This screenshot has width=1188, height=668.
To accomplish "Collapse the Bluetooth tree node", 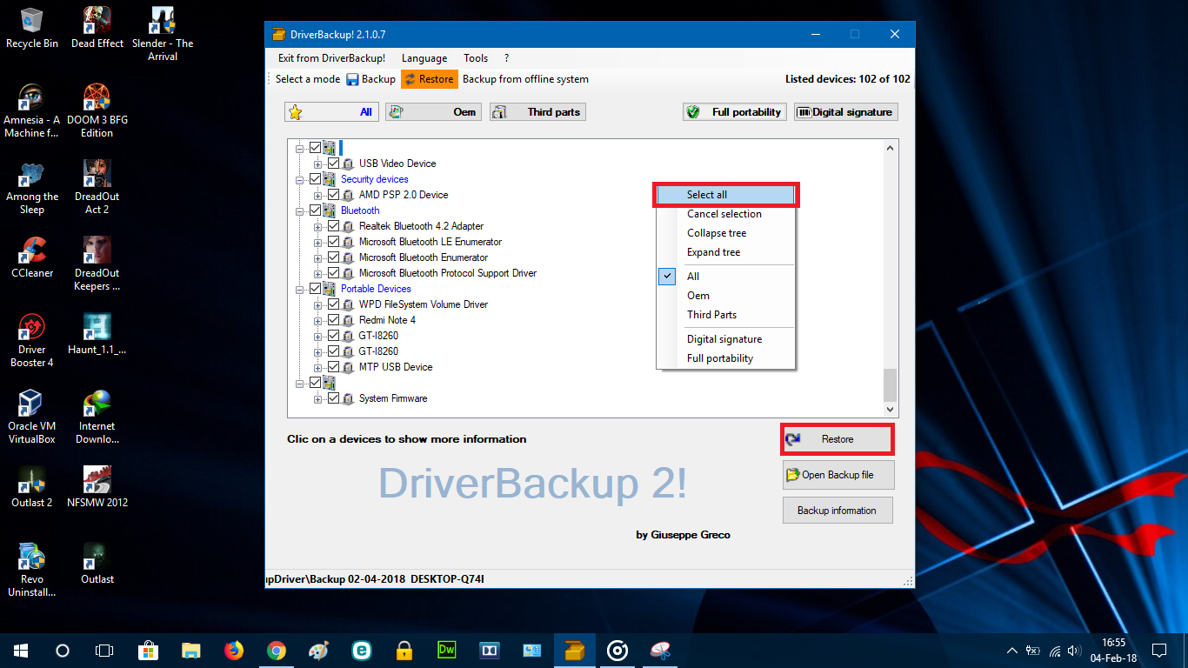I will (301, 210).
